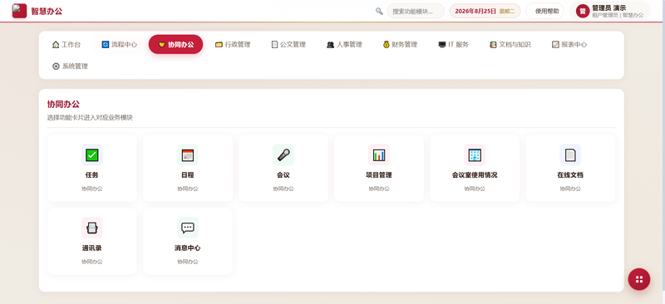
Task: Open the 管理员 演示 user menu
Action: point(609,11)
